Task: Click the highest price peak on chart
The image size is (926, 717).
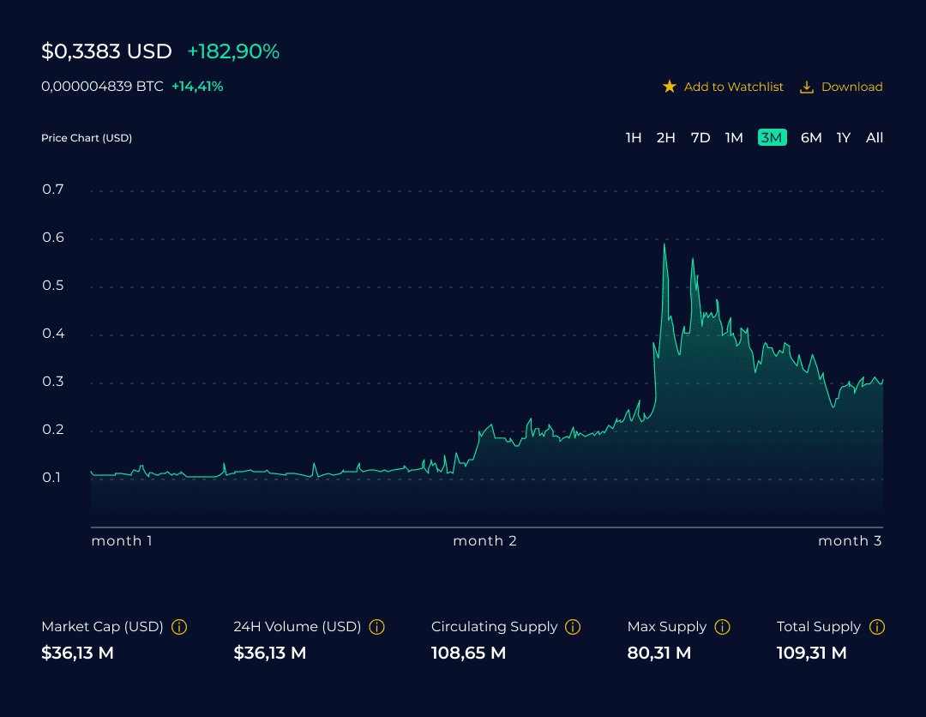Action: (664, 244)
